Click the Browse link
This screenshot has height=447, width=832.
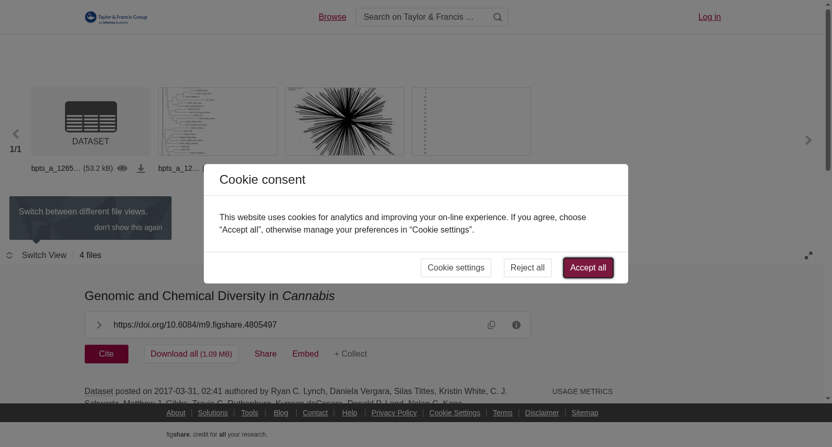click(332, 17)
